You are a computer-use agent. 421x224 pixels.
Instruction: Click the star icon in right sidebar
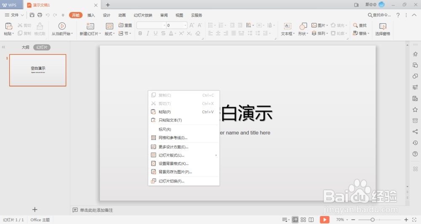coord(415,110)
